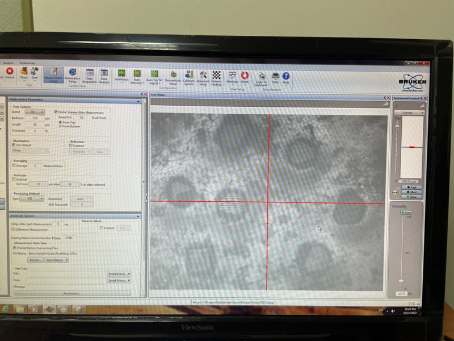Toggle Home Scanner After Measurement checkbox
Viewport: 454px width, 341px height.
(56, 111)
